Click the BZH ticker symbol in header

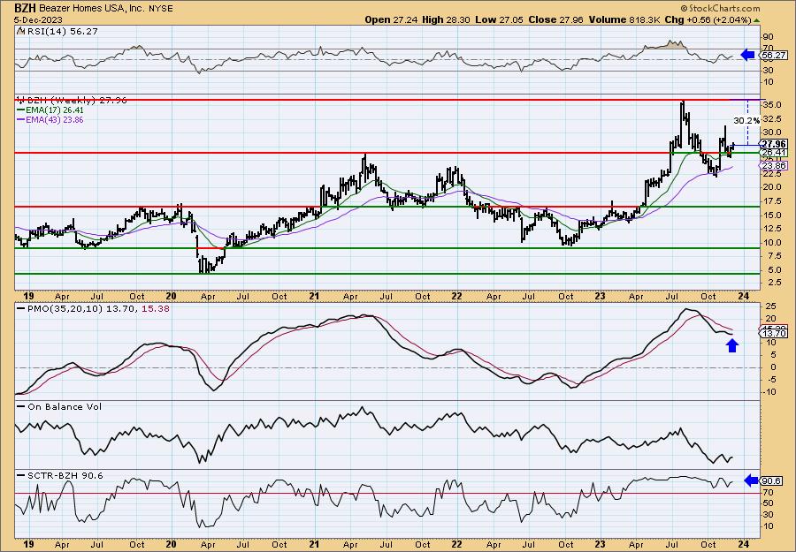tap(25, 8)
